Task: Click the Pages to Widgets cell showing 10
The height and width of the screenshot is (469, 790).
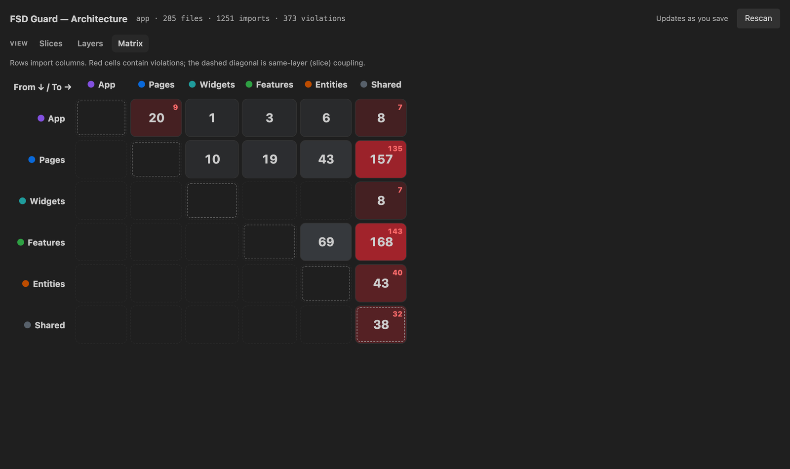Action: point(212,159)
